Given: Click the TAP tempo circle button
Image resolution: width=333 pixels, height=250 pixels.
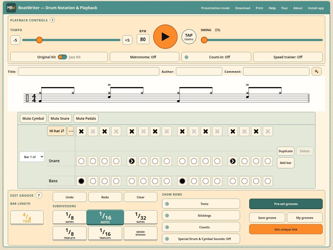Looking at the screenshot, I should coord(189,37).
